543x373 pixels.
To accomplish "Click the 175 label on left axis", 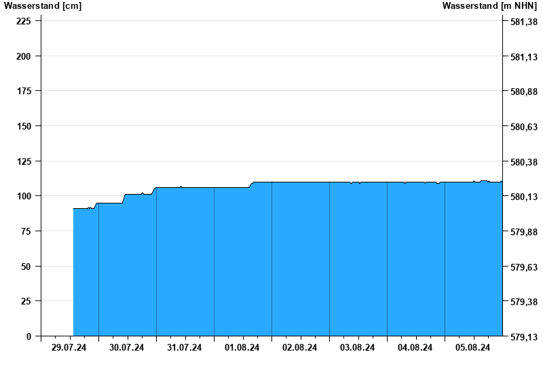I will pyautogui.click(x=24, y=91).
